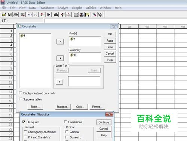187x141 pixels.
Task: Open the Dialog Recall toolbar icon
Action: (23, 15)
